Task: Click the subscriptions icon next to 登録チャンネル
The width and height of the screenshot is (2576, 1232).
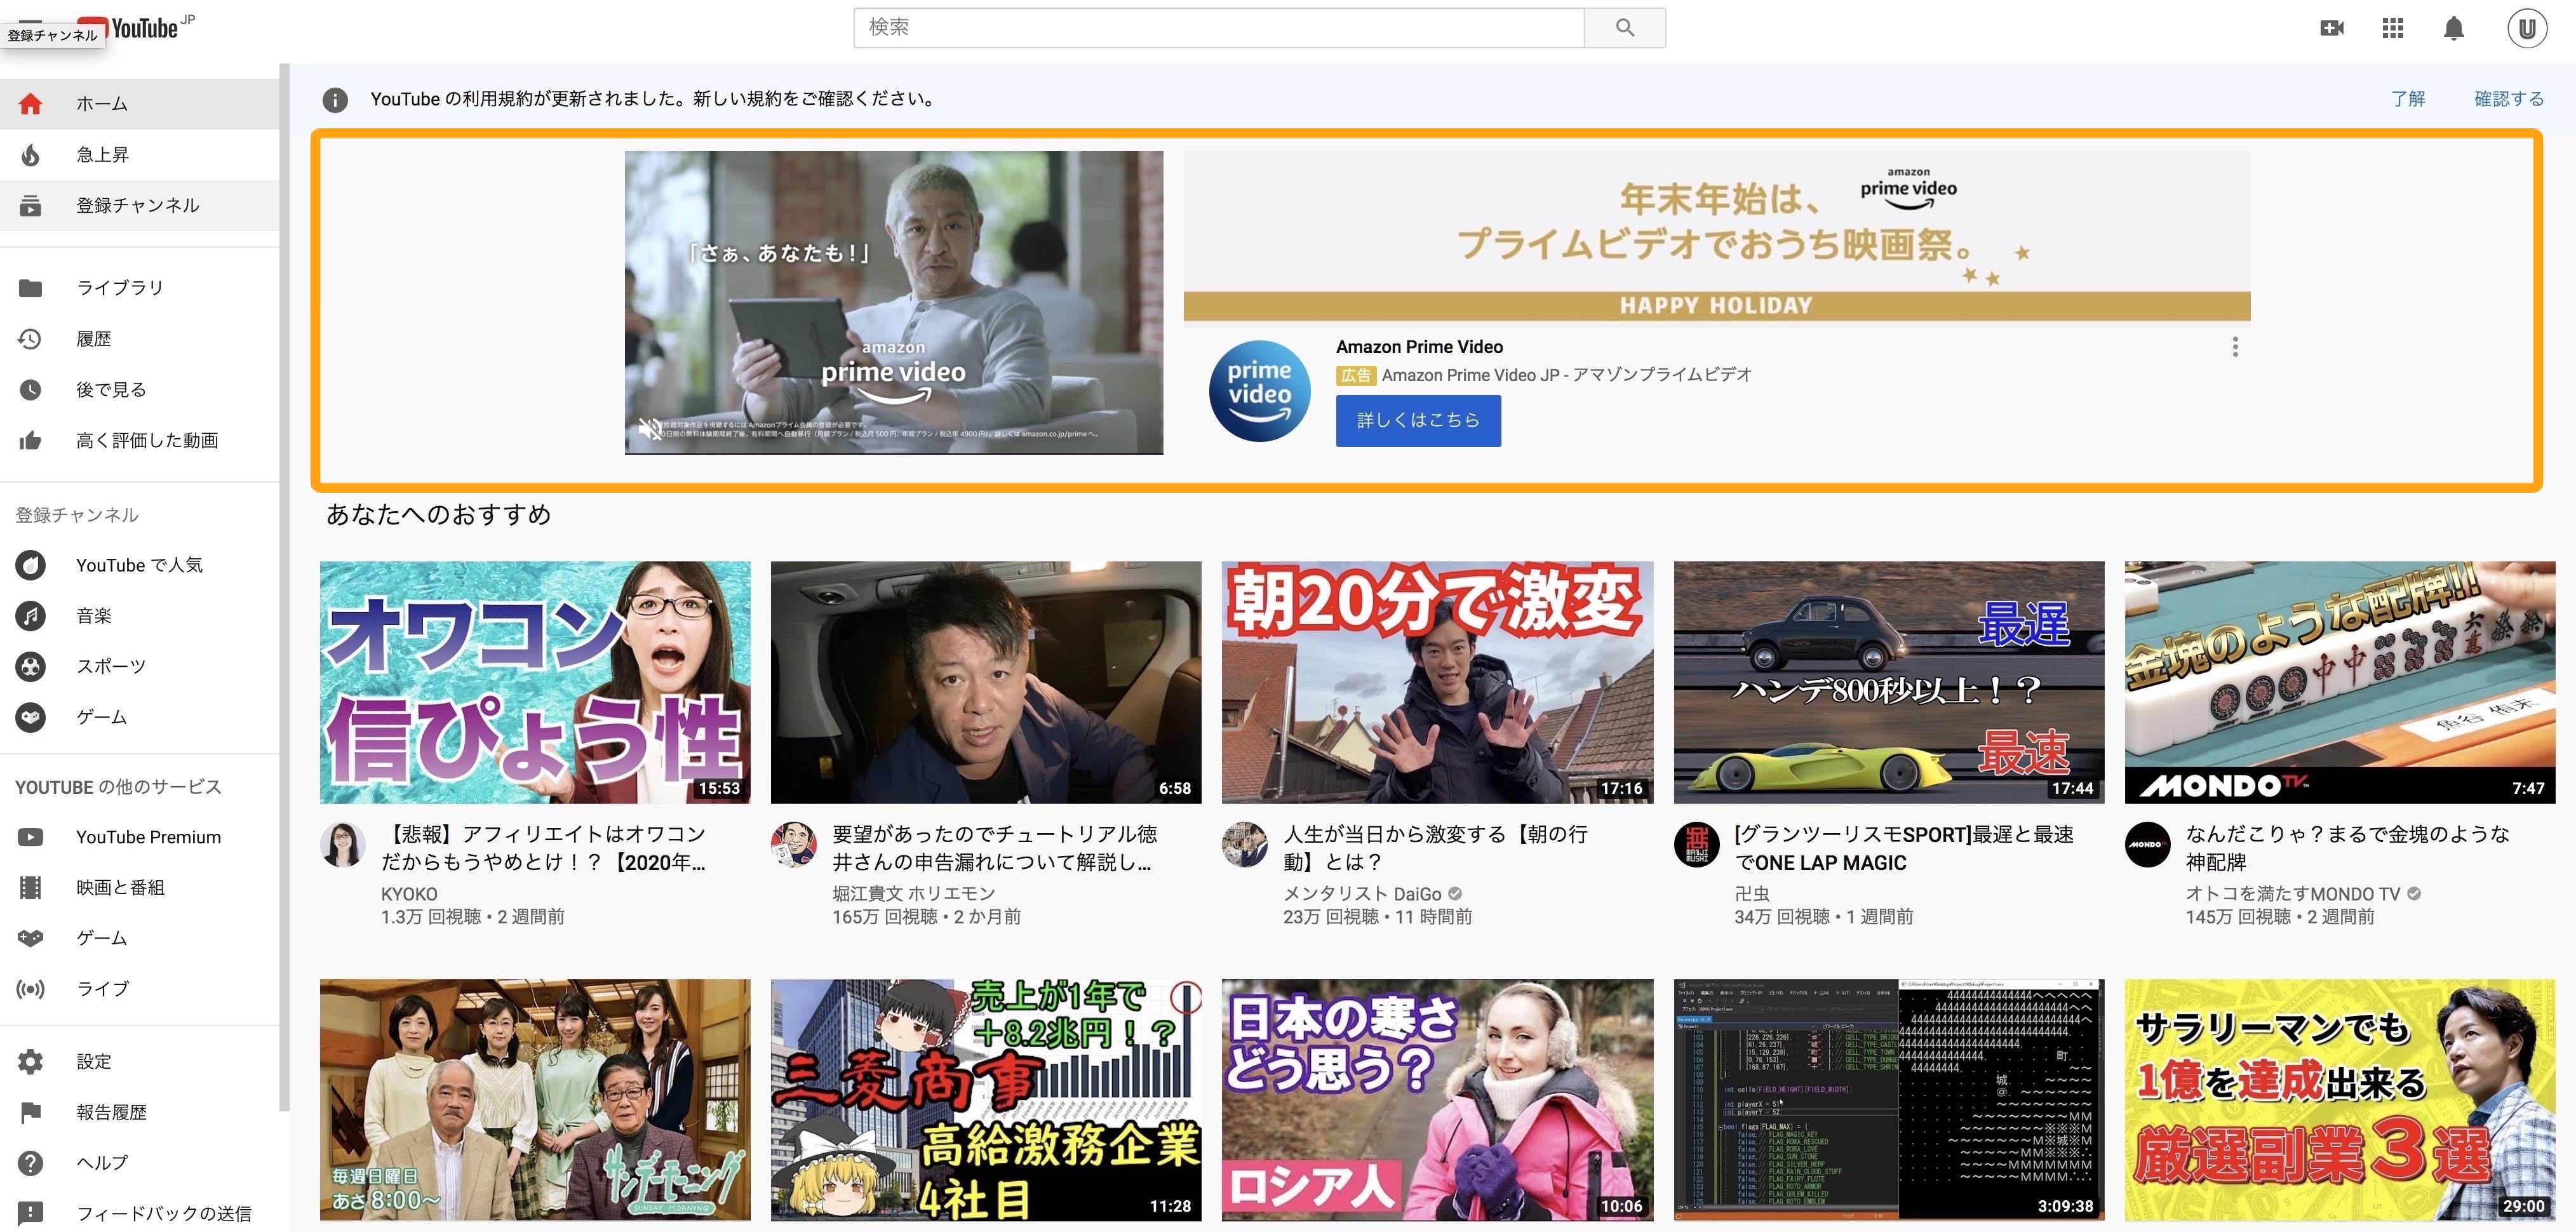Action: click(31, 206)
